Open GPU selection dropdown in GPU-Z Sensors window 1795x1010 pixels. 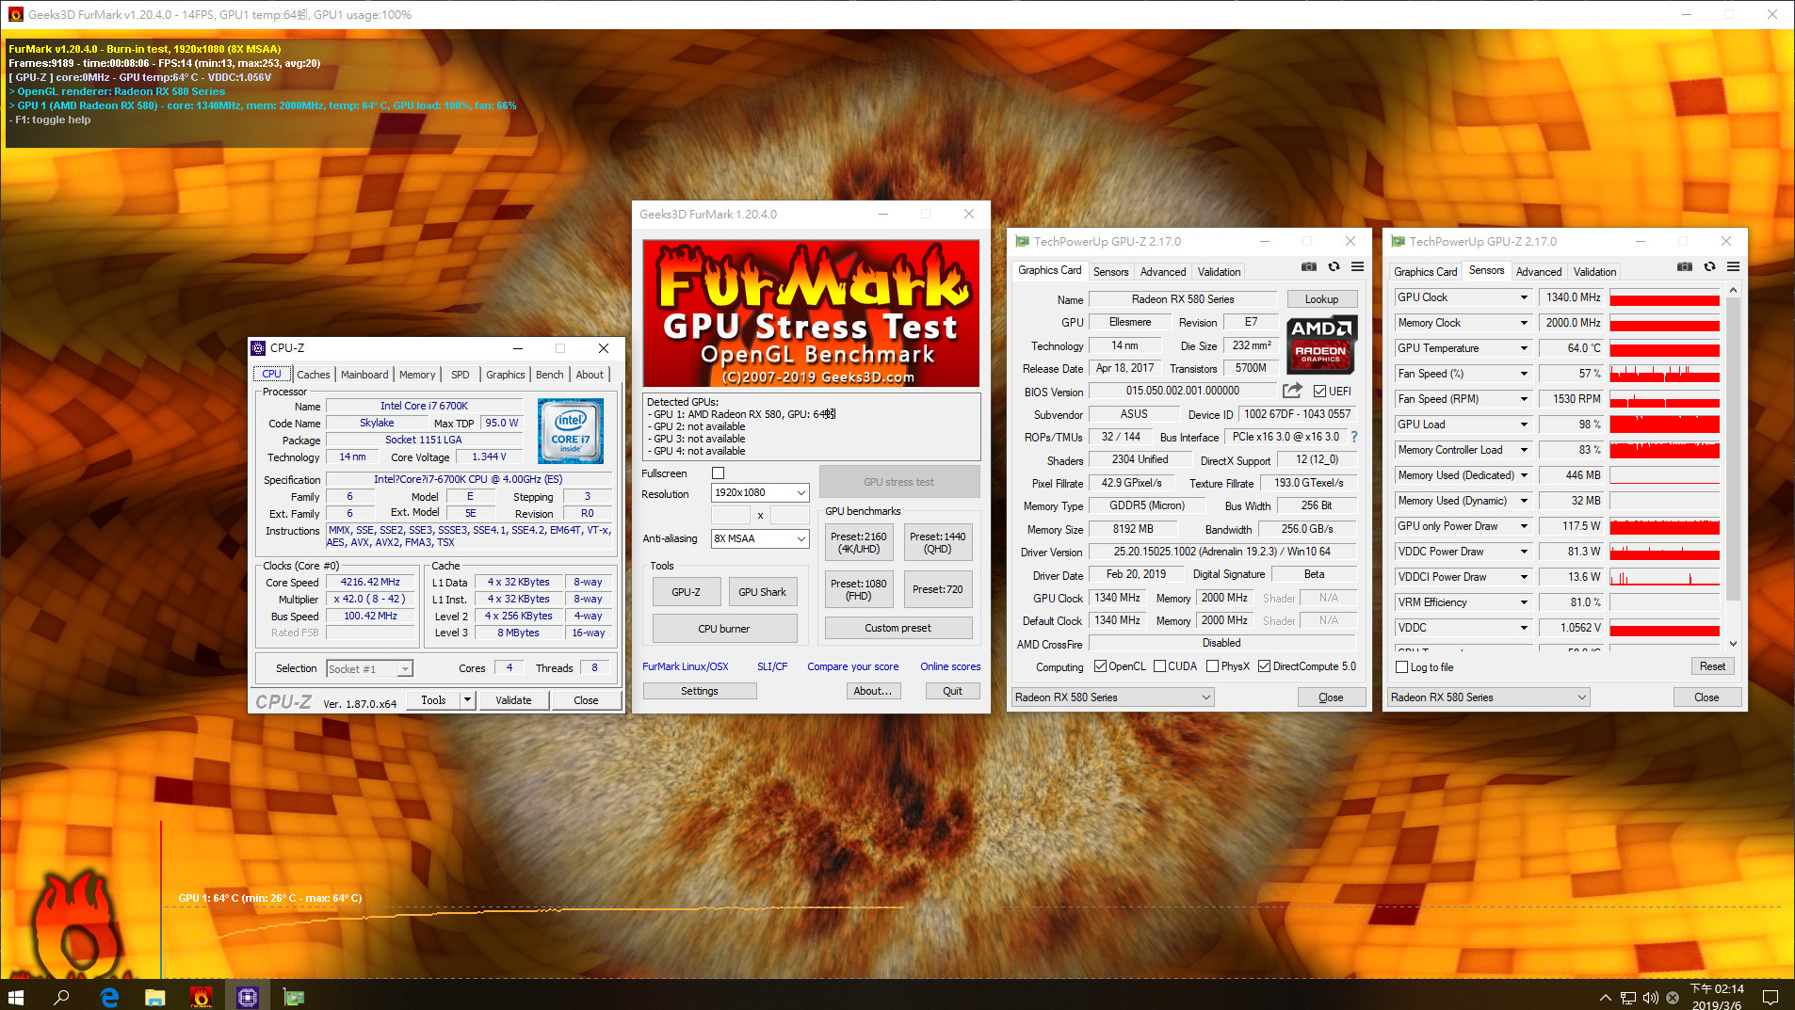[x=1489, y=697]
